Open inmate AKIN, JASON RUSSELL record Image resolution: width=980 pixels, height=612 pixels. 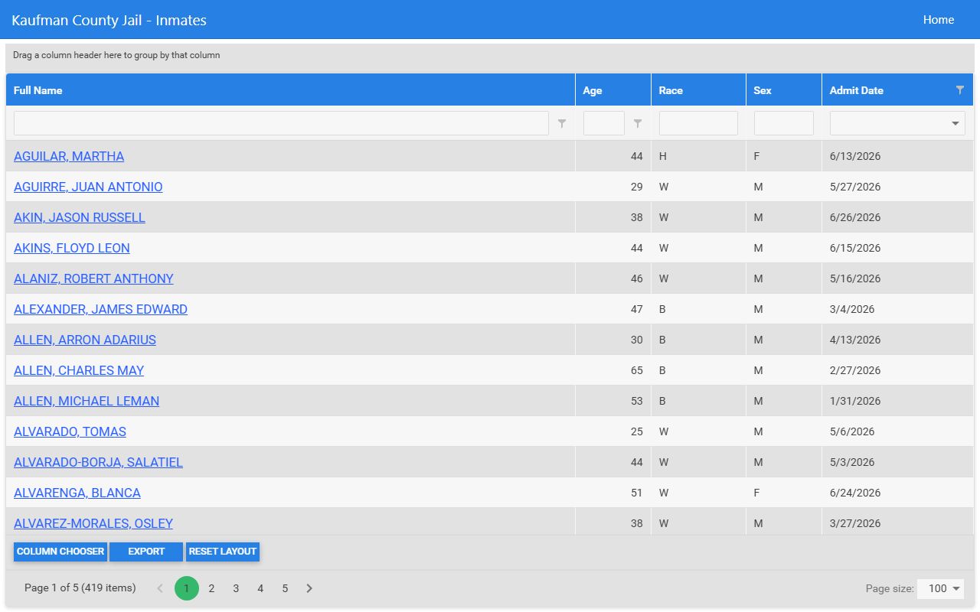coord(80,217)
